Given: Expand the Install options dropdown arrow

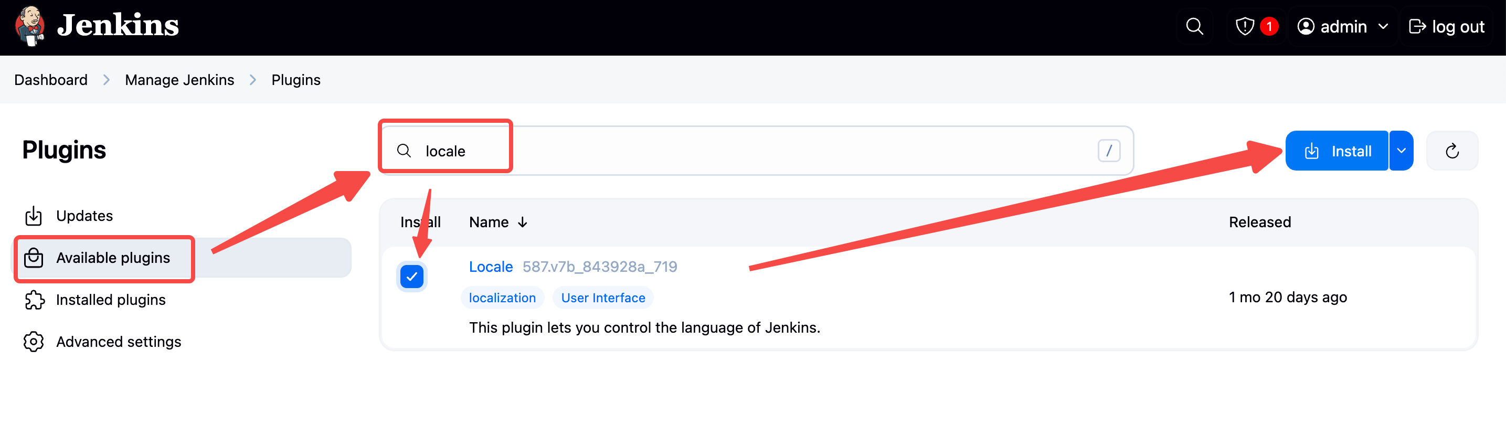Looking at the screenshot, I should (1402, 151).
